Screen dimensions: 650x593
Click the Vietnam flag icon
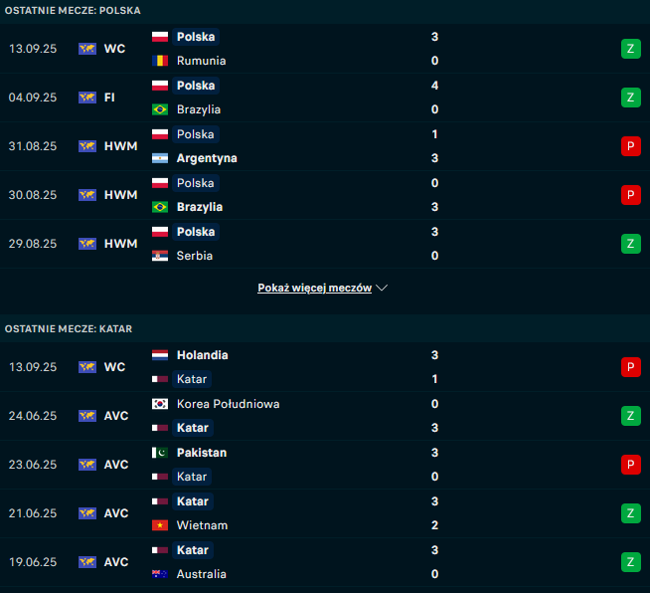tap(160, 525)
